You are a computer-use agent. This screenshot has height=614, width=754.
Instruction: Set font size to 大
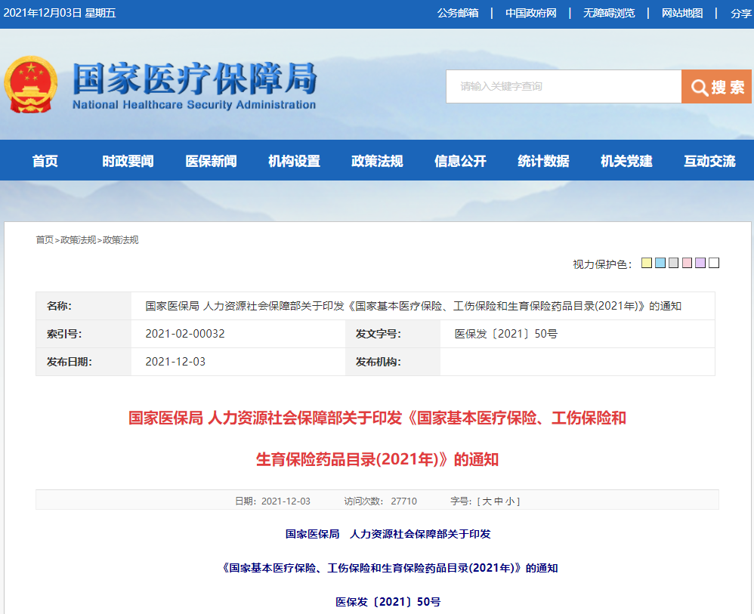[x=487, y=501]
